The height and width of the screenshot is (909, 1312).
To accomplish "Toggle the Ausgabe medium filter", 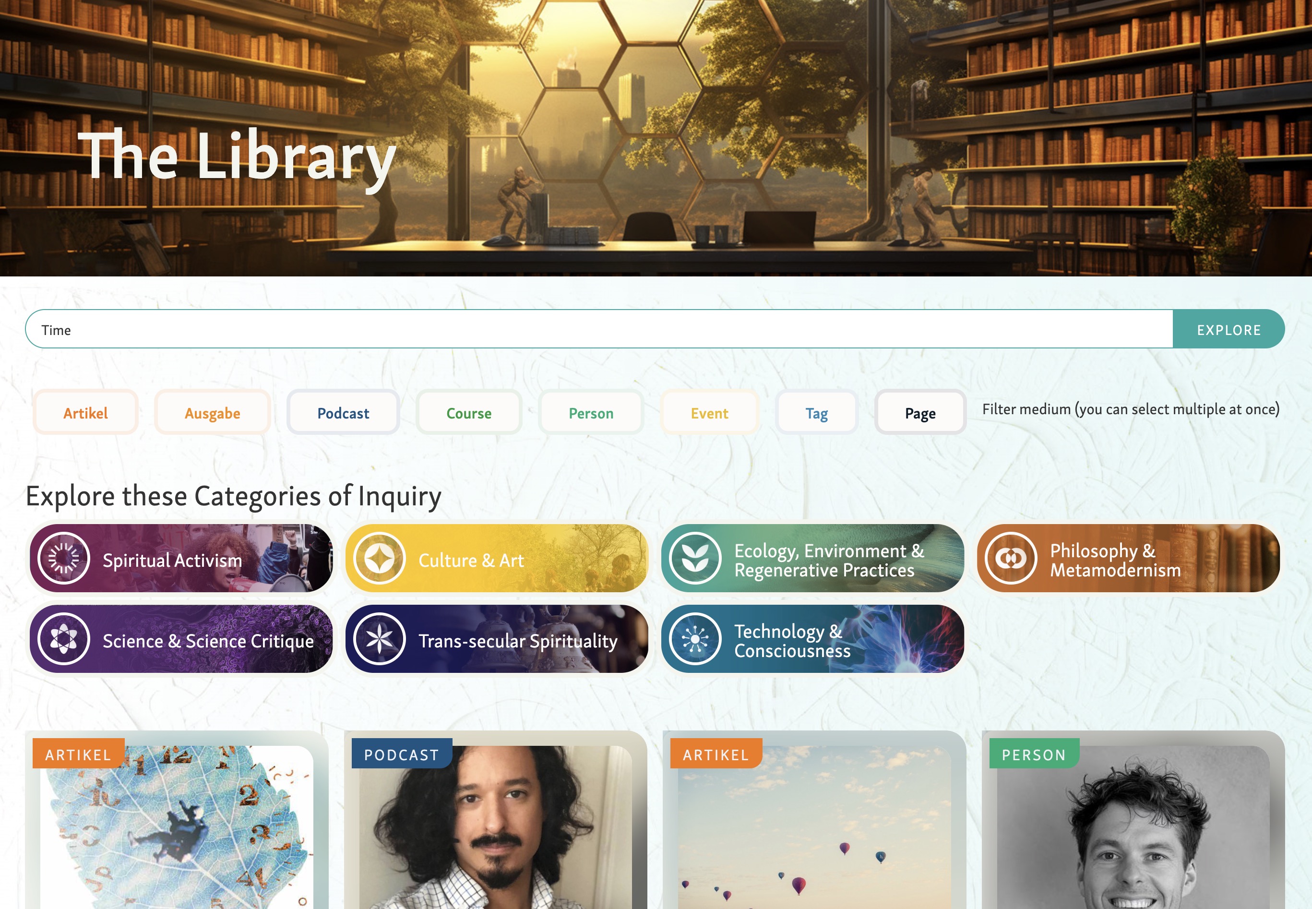I will [x=213, y=412].
